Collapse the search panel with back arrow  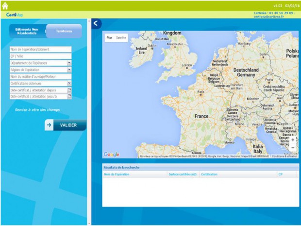[x=96, y=23]
